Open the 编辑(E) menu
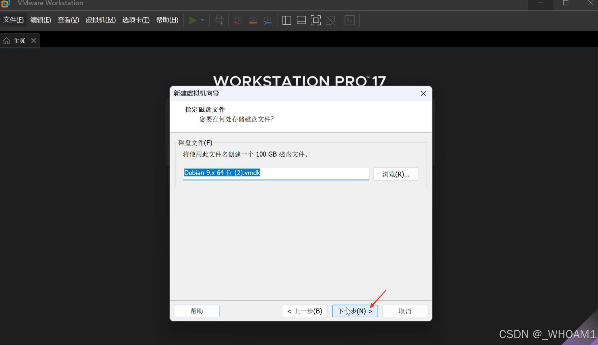 pos(41,20)
